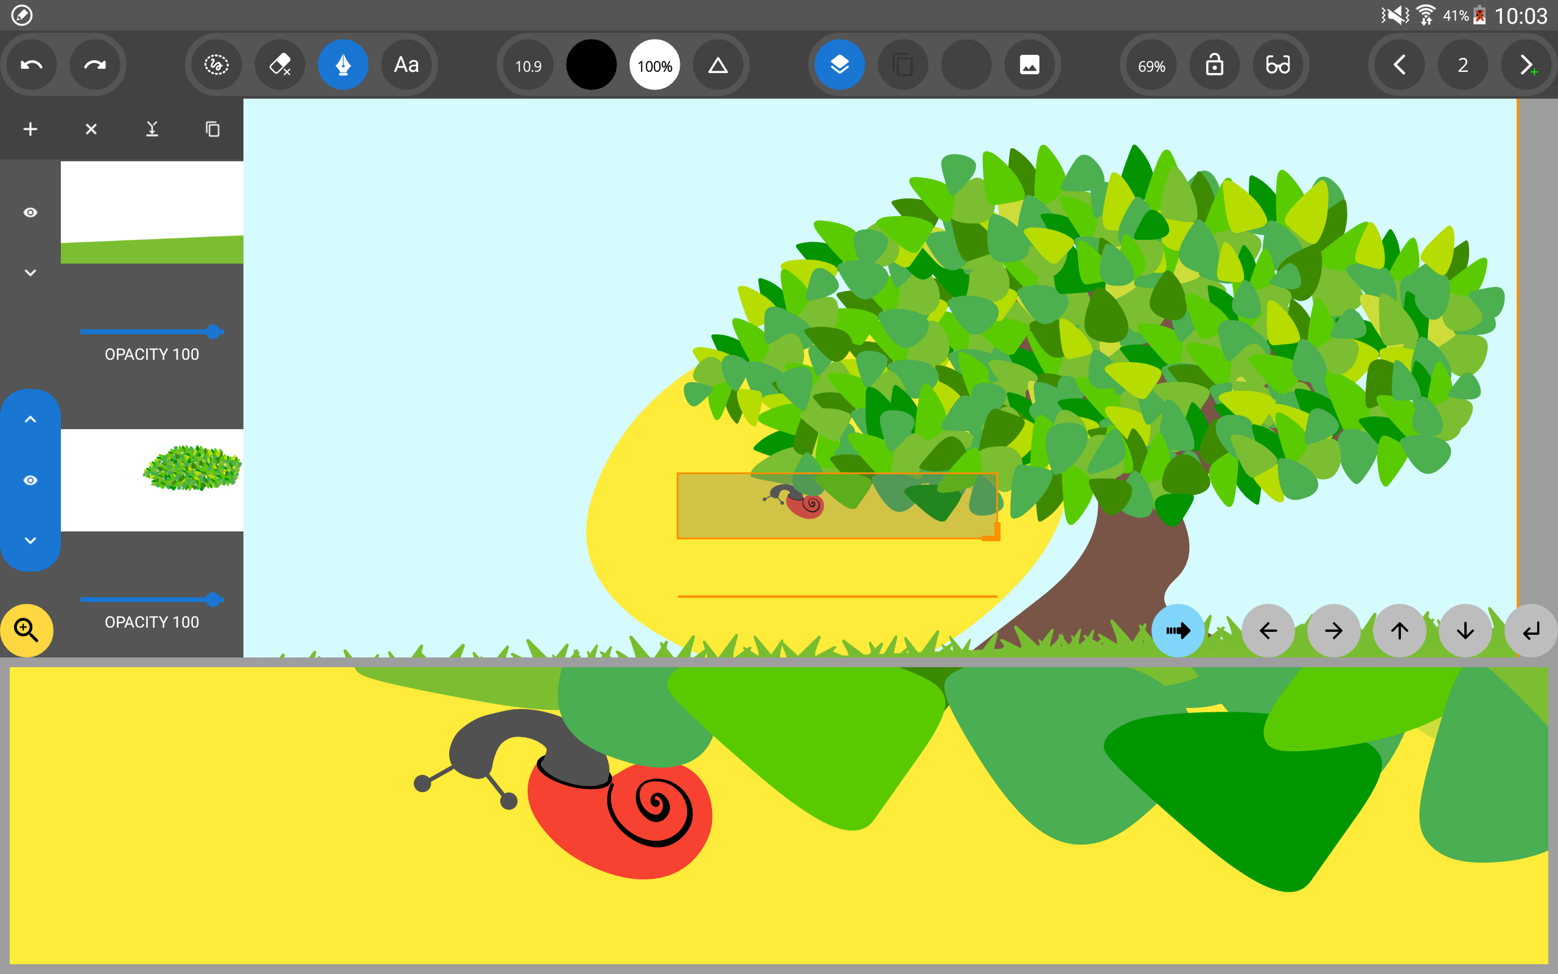The image size is (1558, 974).
Task: Select the lasso selection tool
Action: point(217,65)
